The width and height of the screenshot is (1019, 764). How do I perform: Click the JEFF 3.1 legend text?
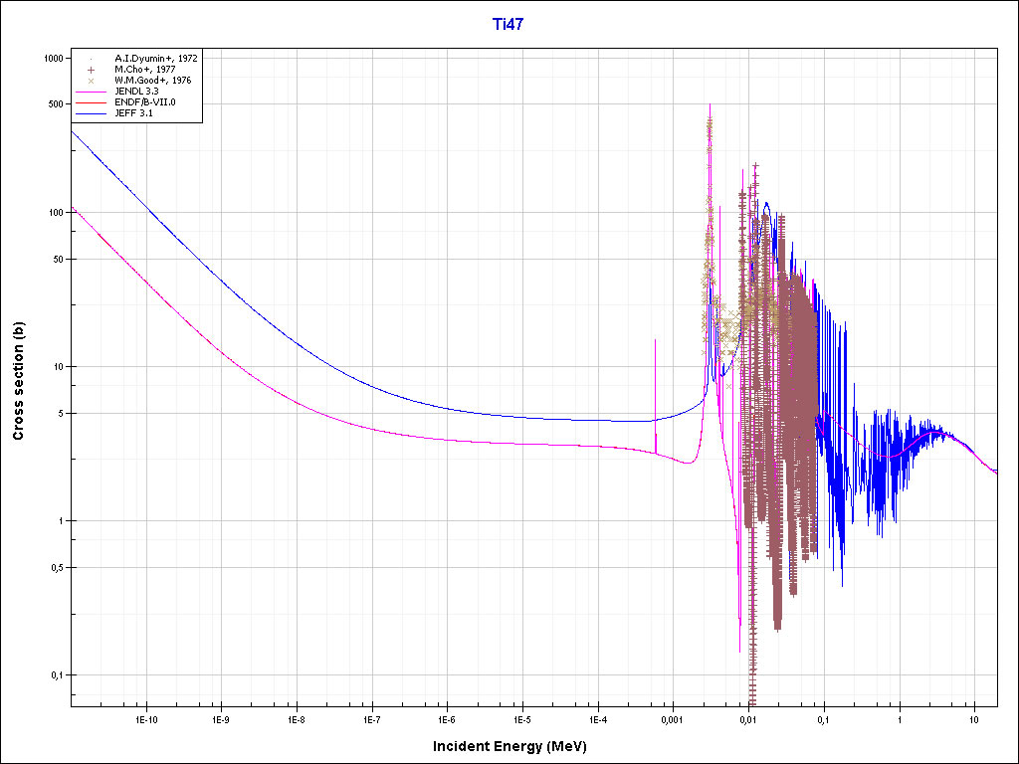tap(133, 113)
